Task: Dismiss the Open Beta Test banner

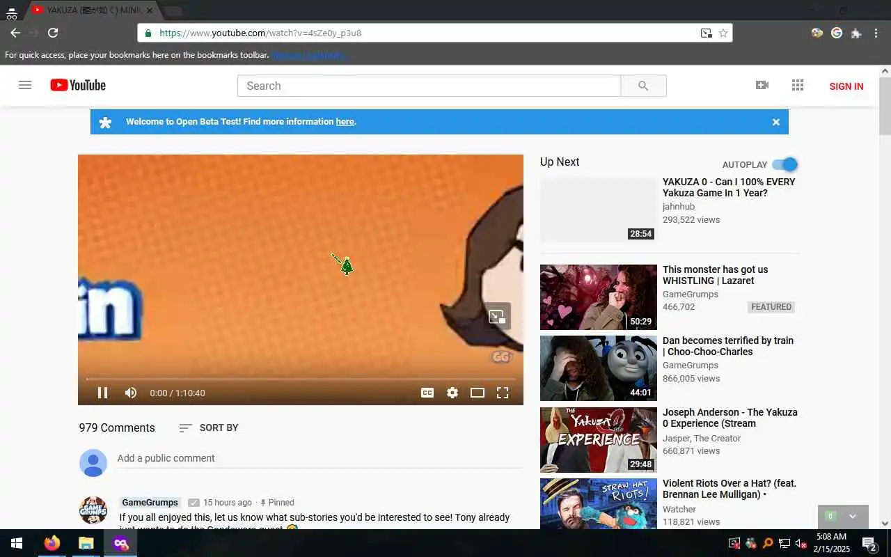Action: coord(776,122)
